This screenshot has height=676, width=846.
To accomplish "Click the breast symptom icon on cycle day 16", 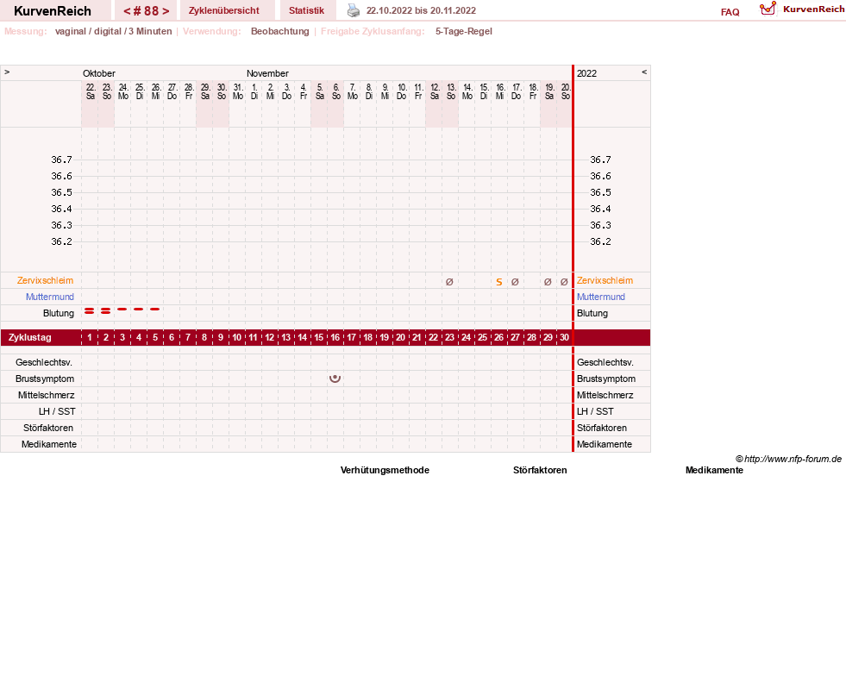I will tap(335, 379).
